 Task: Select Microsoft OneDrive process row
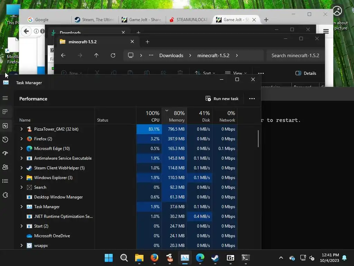click(125, 236)
